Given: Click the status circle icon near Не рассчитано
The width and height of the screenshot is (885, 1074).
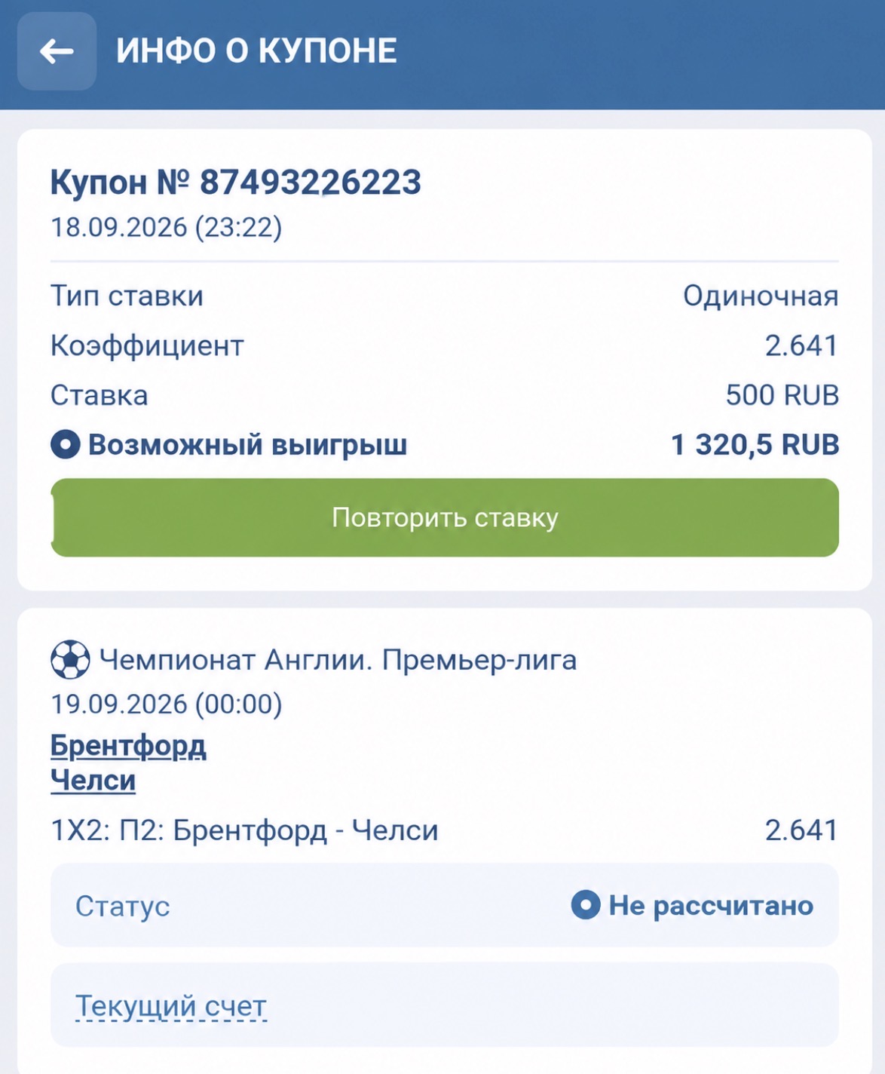Looking at the screenshot, I should pyautogui.click(x=586, y=904).
